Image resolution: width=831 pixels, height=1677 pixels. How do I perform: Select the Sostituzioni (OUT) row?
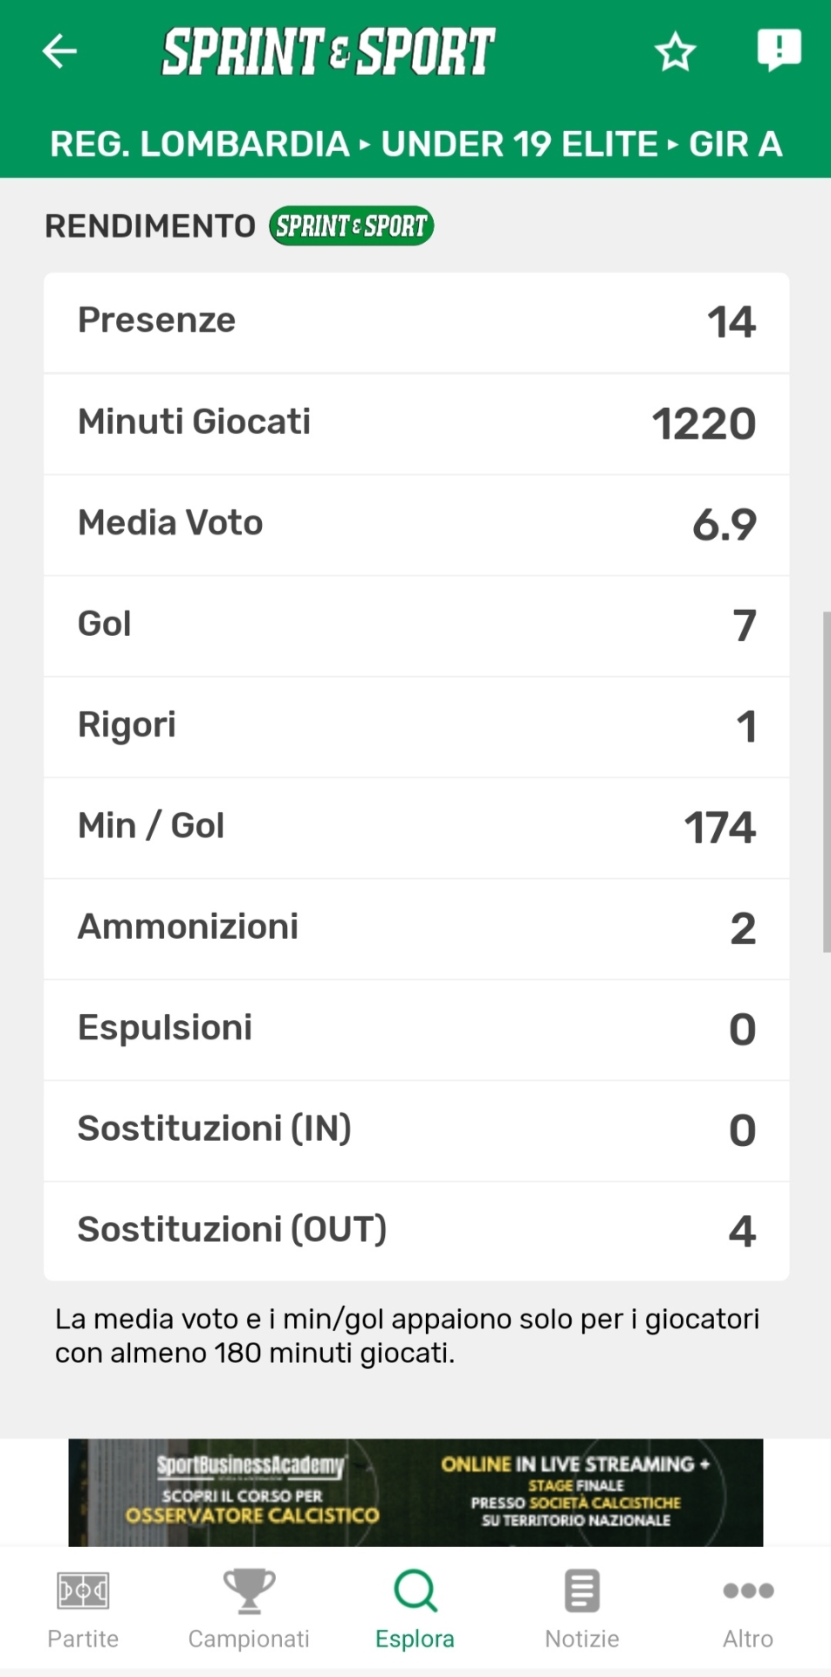(x=416, y=1231)
